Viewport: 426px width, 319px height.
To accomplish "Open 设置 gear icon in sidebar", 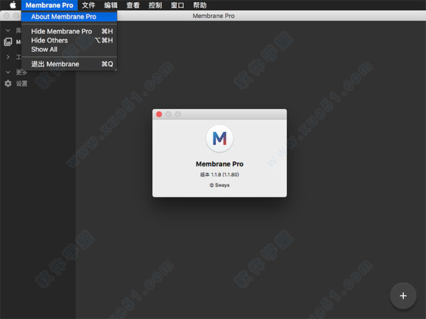I will point(8,84).
